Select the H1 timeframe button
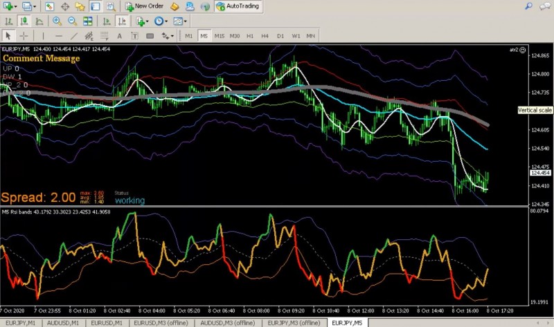This screenshot has height=327, width=554. point(250,35)
